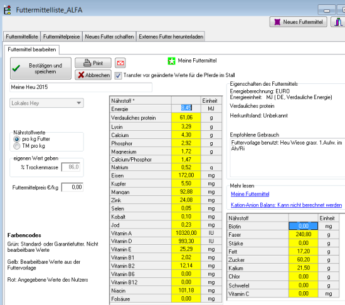
Task: Click the green checkmark on Bestätigen button
Action: pyautogui.click(x=16, y=68)
